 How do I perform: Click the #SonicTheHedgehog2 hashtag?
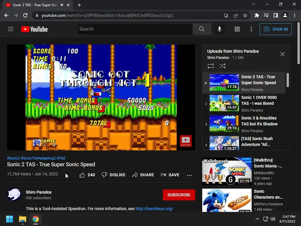pyautogui.click(x=38, y=158)
